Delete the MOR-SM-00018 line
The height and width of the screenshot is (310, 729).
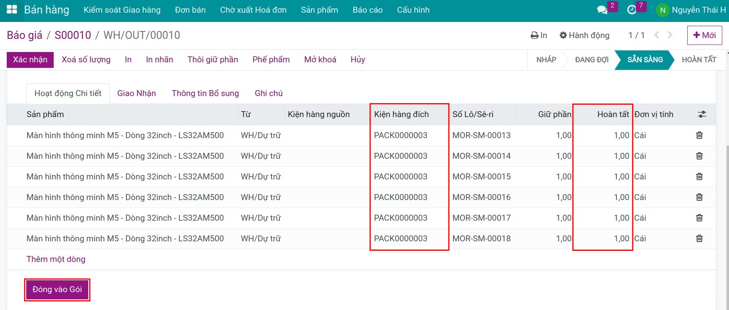tap(700, 239)
